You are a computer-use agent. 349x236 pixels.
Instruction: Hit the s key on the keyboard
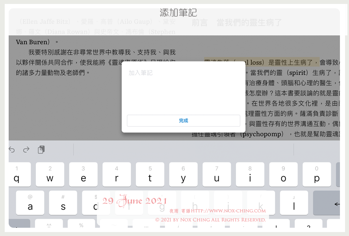(x=63, y=203)
